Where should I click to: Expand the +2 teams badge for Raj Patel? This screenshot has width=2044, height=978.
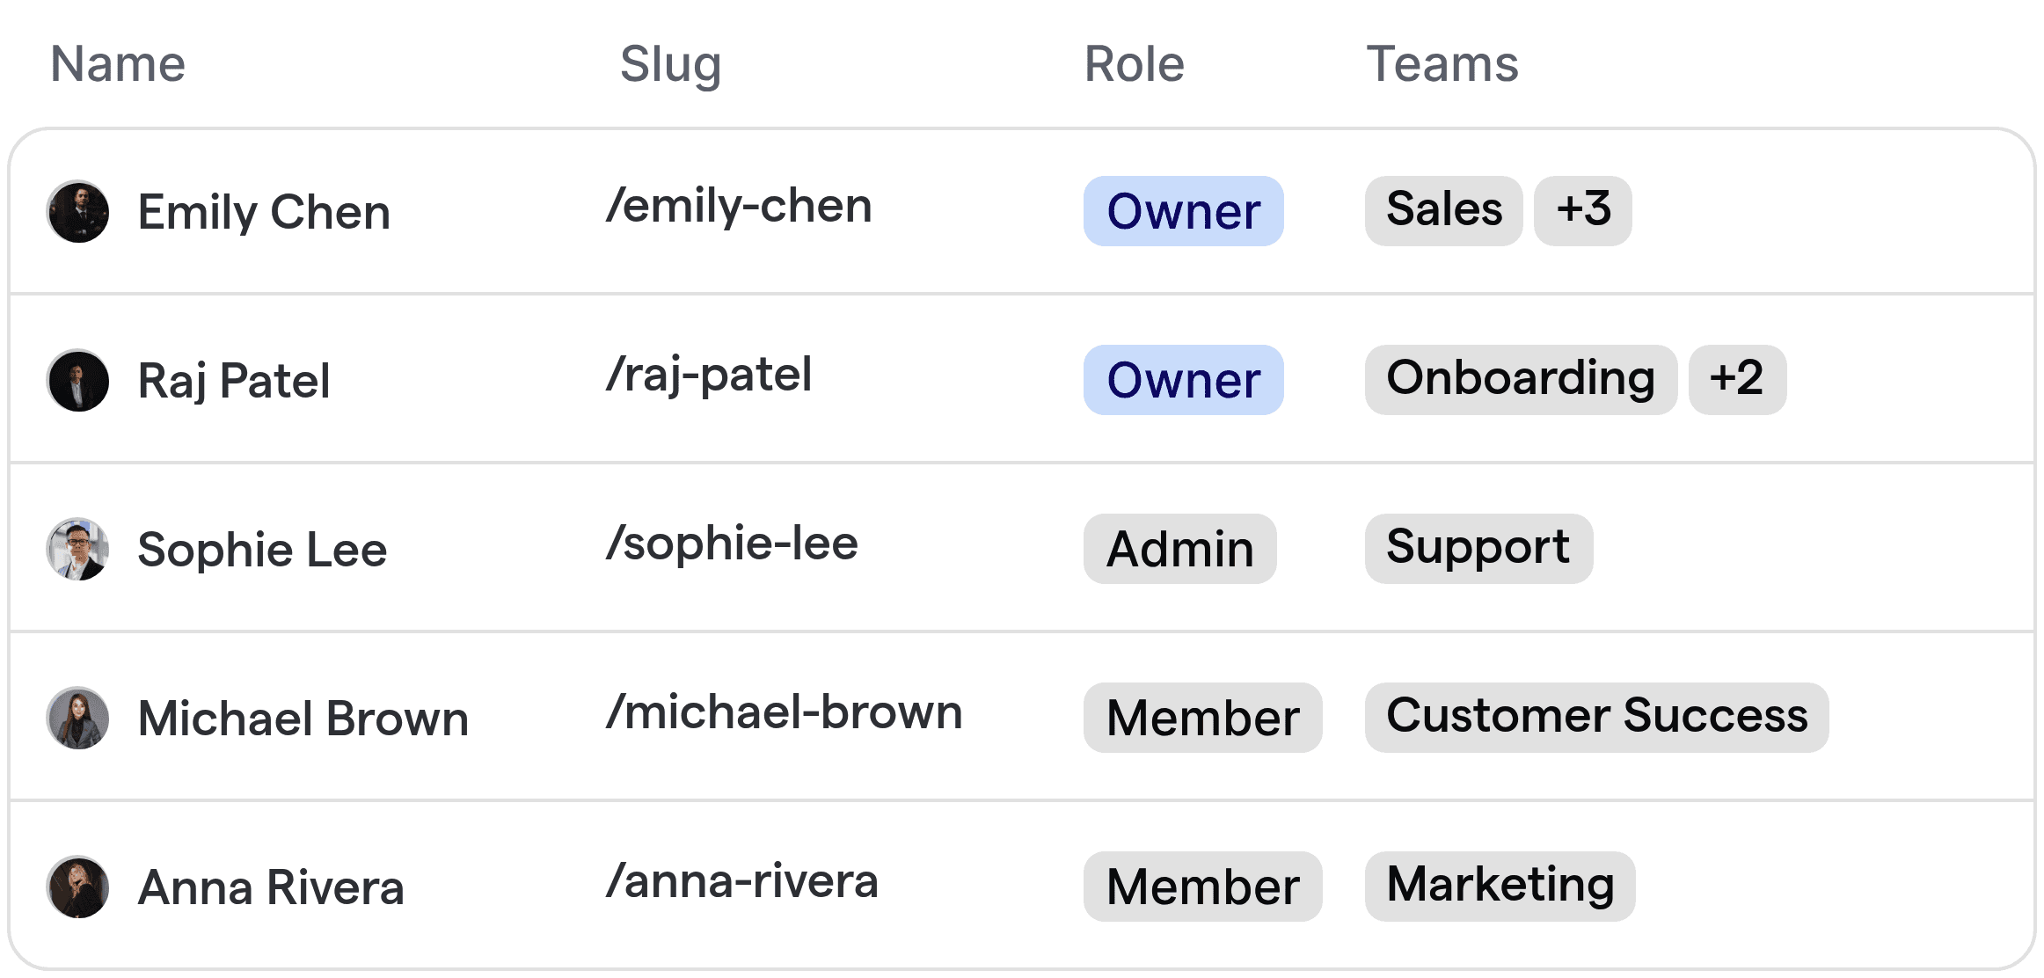coord(1737,379)
